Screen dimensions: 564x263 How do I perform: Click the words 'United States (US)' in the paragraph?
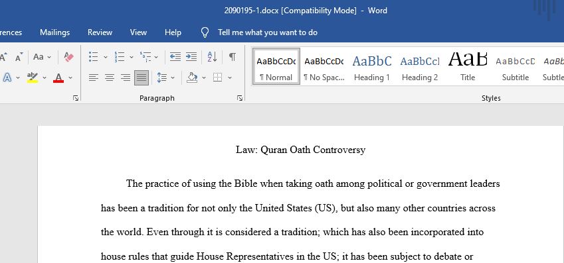[x=296, y=208]
